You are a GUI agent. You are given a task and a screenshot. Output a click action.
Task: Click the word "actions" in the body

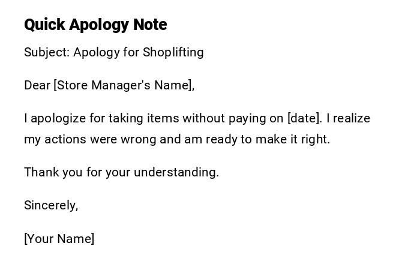64,139
